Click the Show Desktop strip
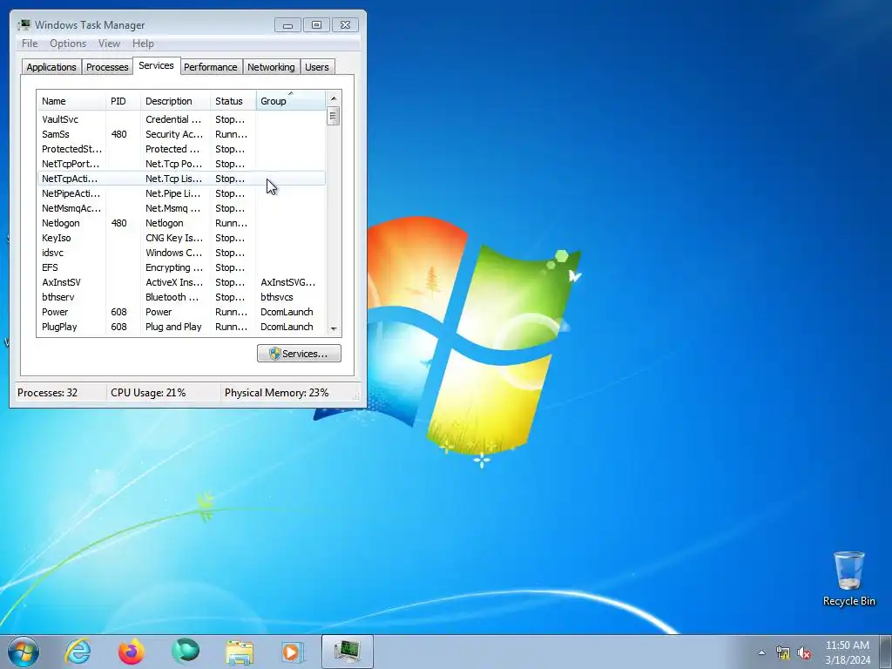Viewport: 892px width, 669px height. (x=886, y=652)
